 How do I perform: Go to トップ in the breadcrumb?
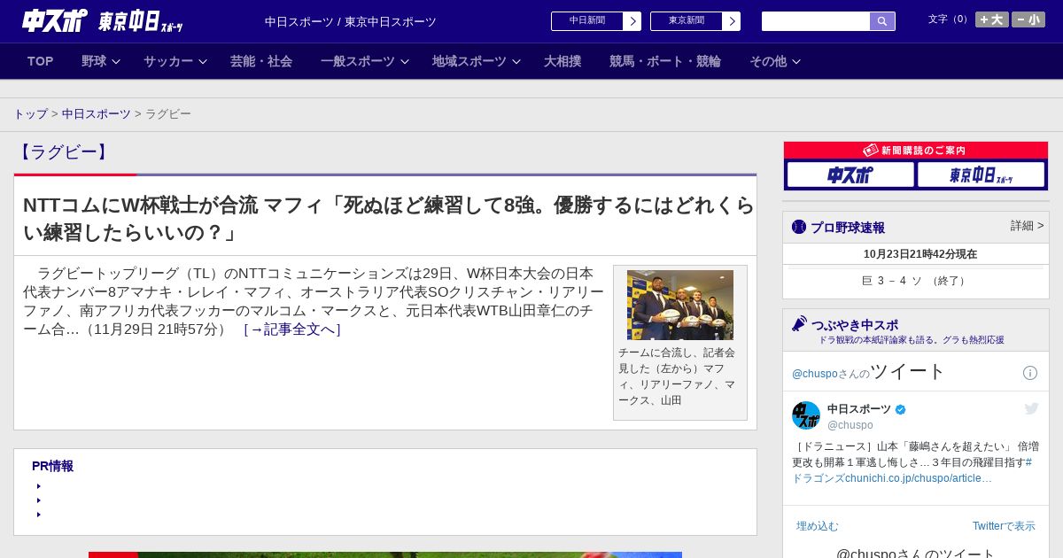coord(31,114)
